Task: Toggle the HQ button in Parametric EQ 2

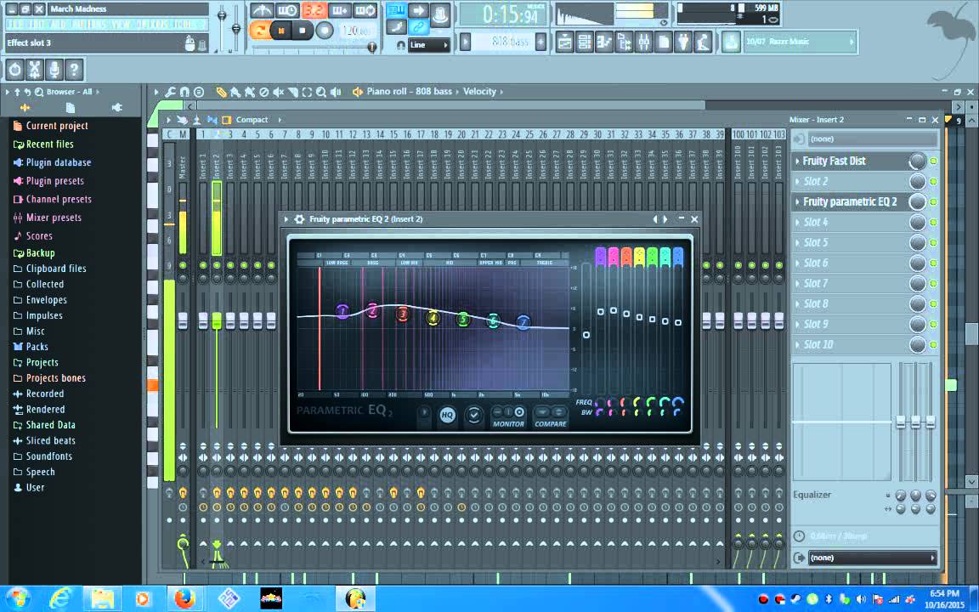Action: tap(447, 415)
